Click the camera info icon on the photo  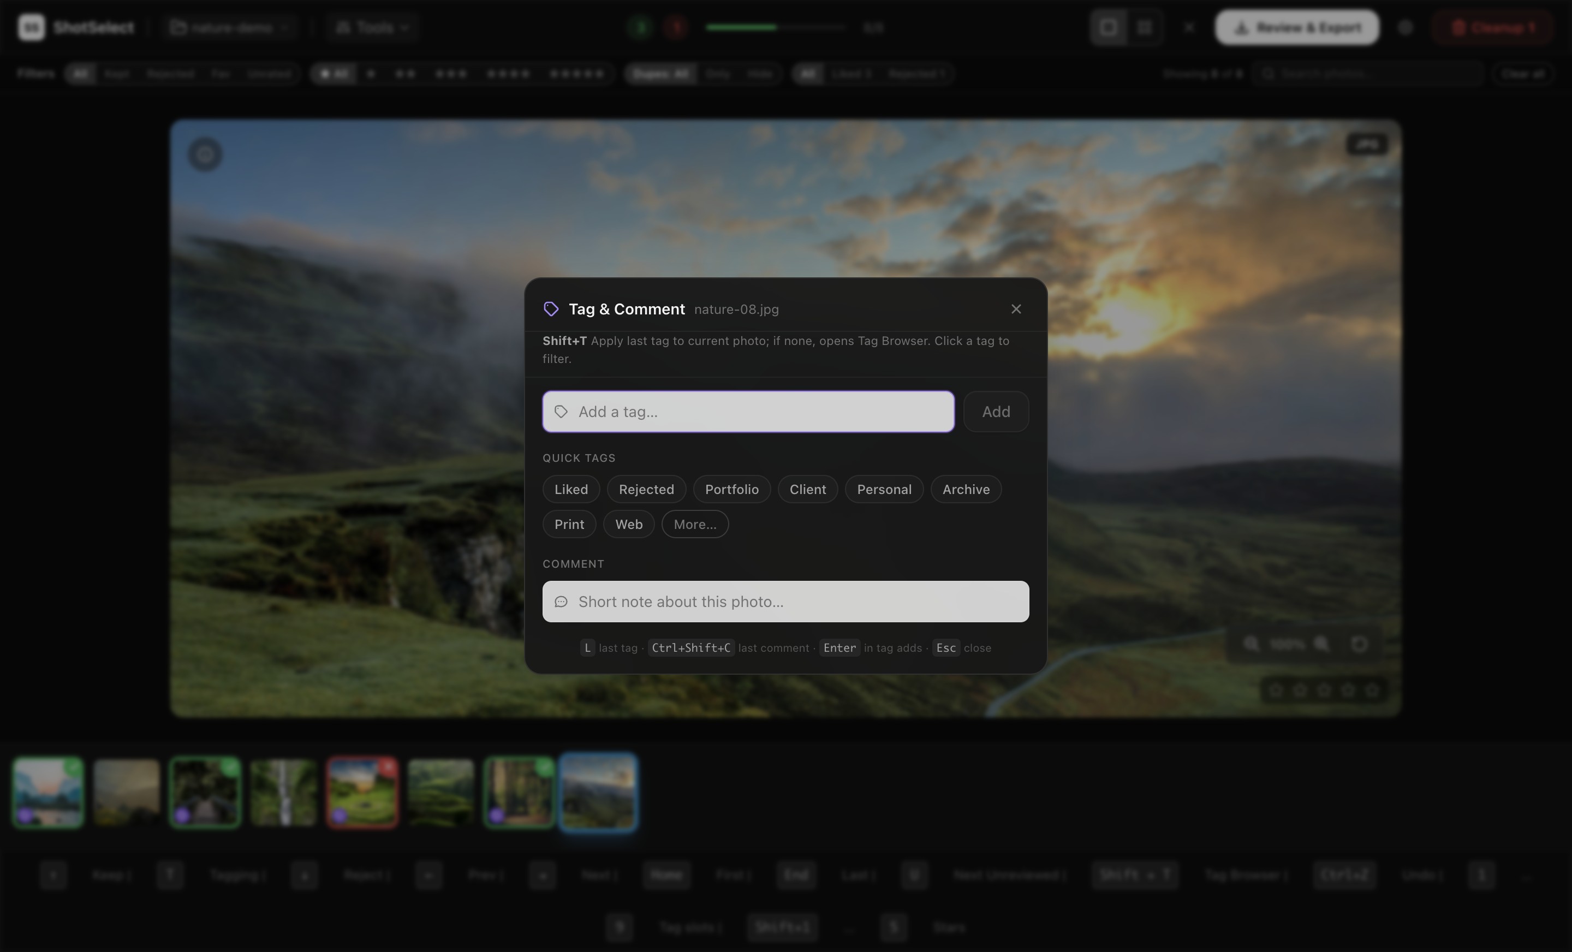click(1367, 144)
